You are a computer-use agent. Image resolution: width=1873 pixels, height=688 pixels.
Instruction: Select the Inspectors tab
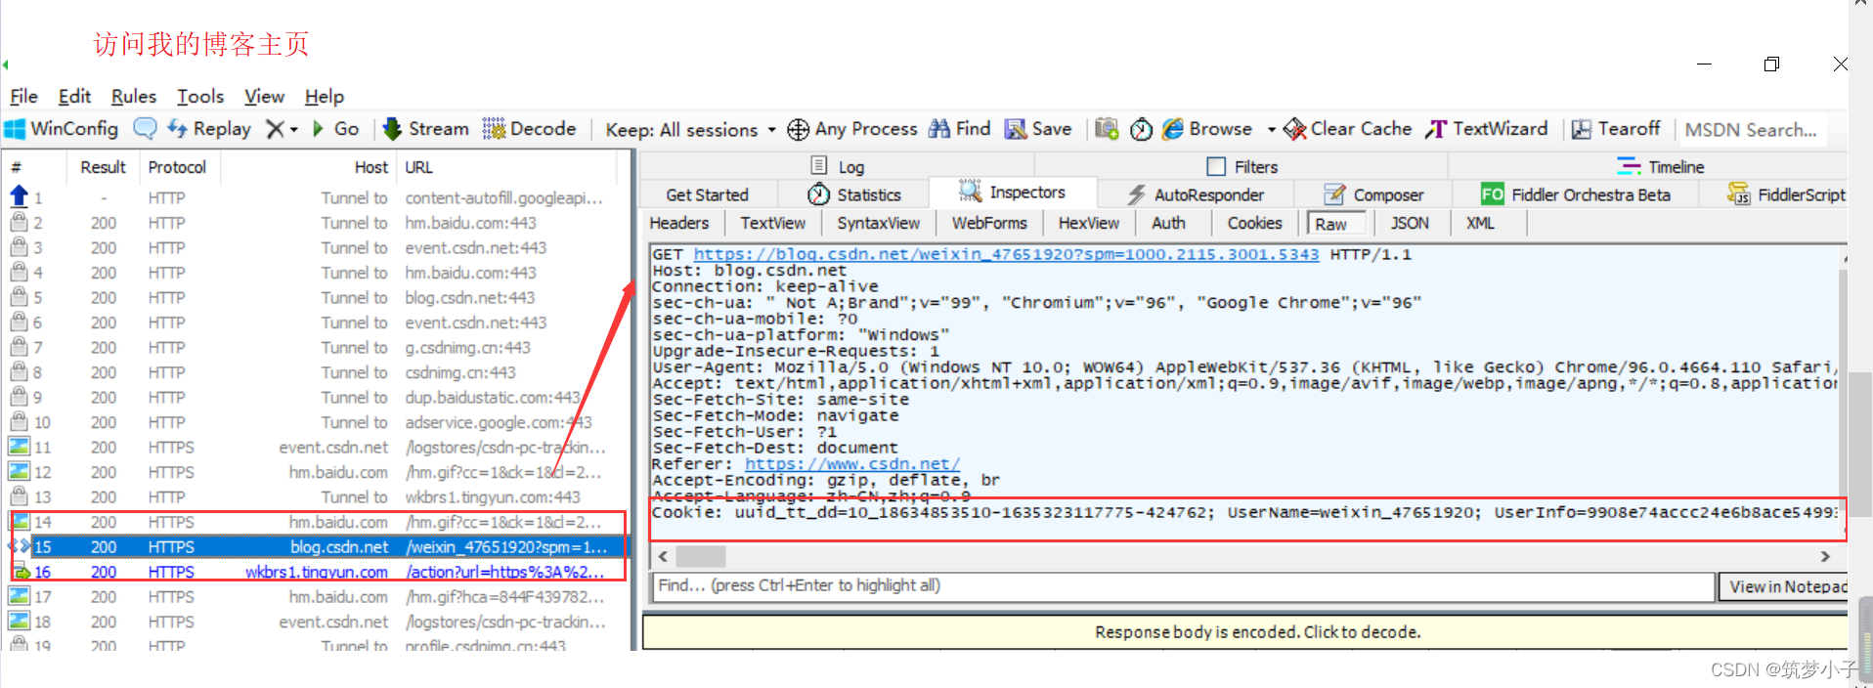click(x=1013, y=193)
